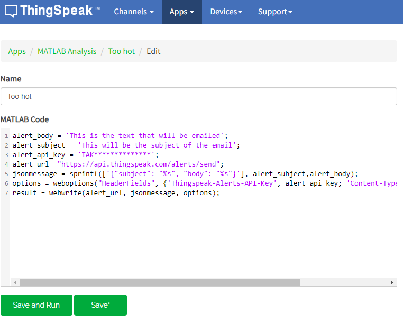Click line 3 alert_api_key assignment

coord(86,155)
